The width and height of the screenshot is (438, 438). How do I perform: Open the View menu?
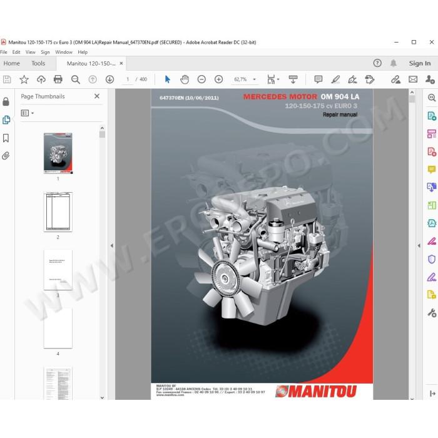[x=31, y=52]
